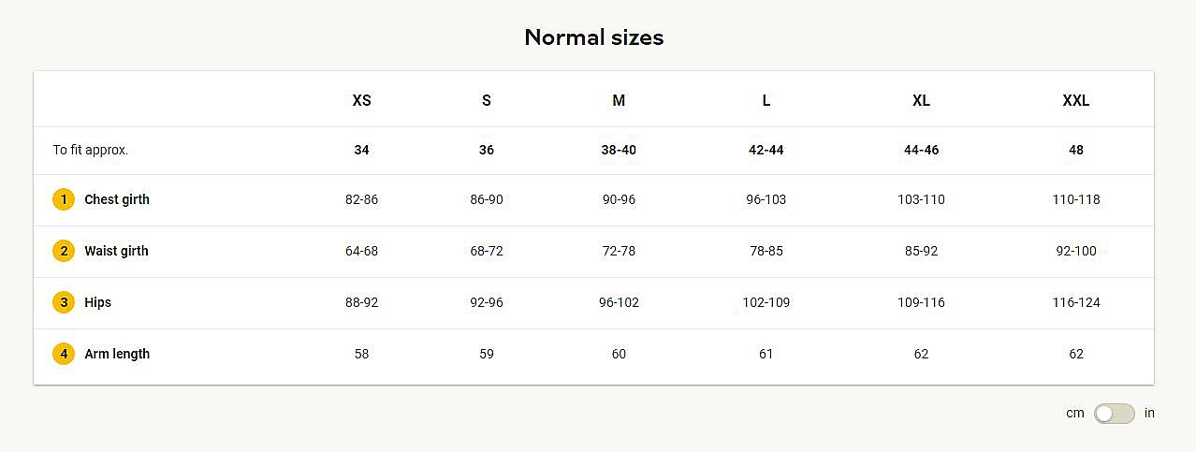Select the 'cm' unit label
This screenshot has width=1196, height=452.
[x=1074, y=413]
